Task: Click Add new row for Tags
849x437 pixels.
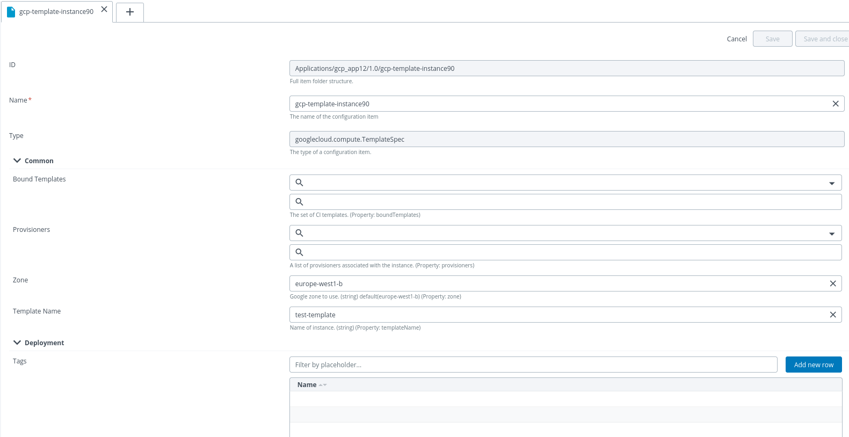Action: point(813,365)
